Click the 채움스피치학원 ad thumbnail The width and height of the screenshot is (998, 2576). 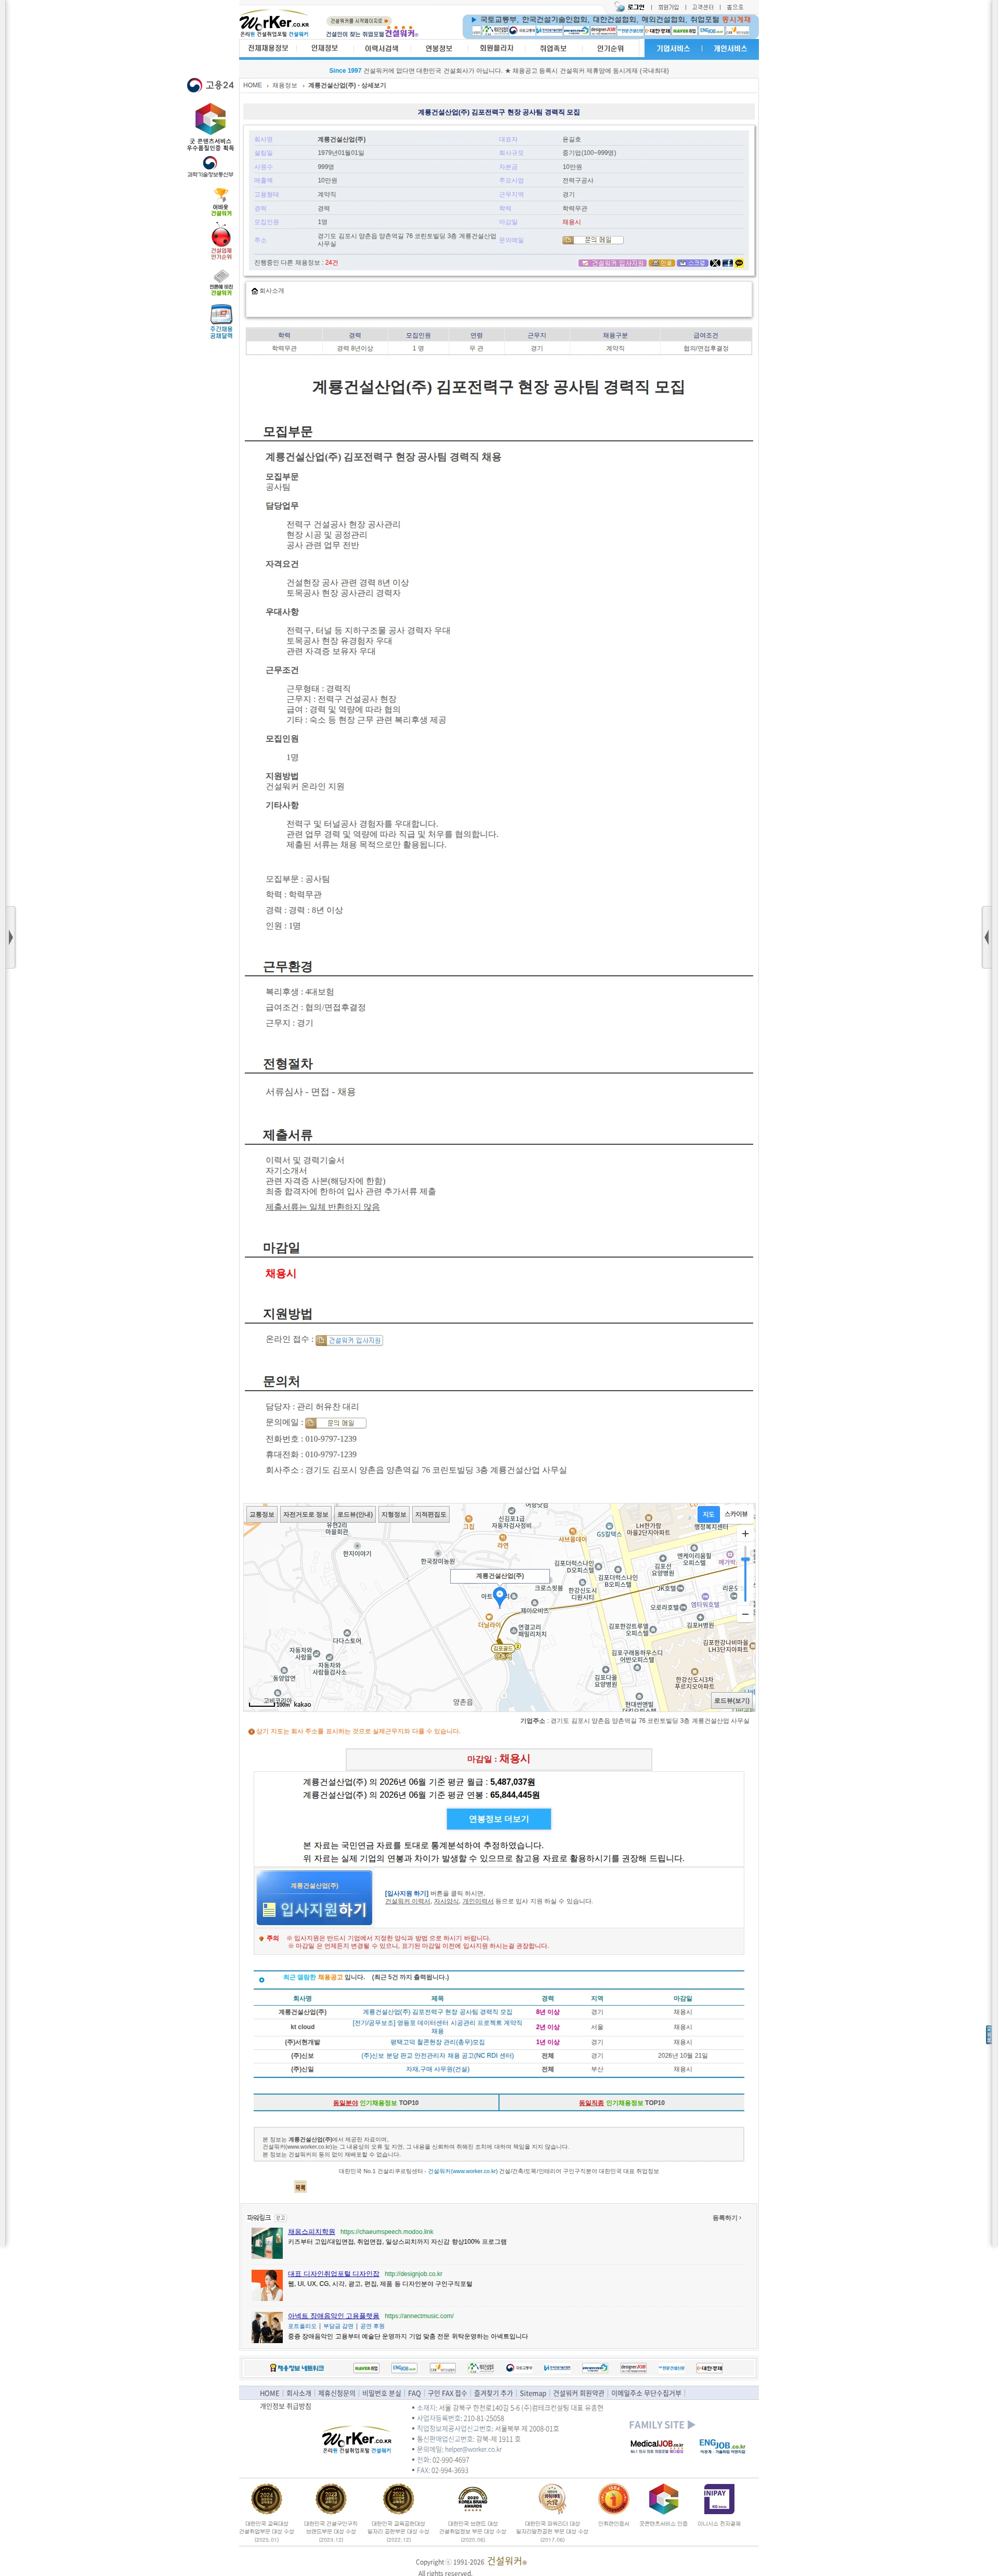point(267,2243)
